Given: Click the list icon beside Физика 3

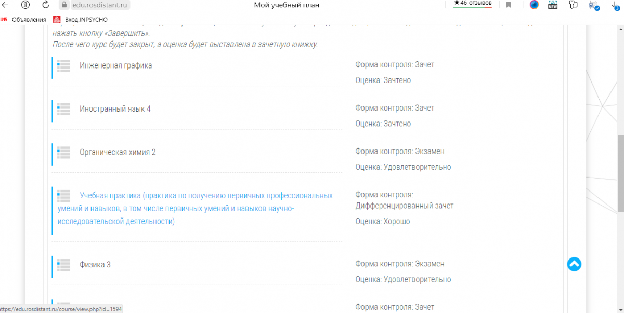Looking at the screenshot, I should coord(64,265).
